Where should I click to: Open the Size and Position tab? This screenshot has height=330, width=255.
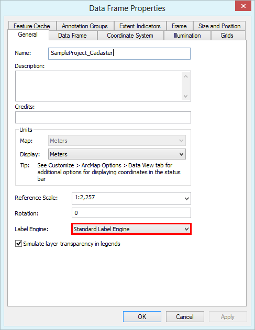pyautogui.click(x=219, y=26)
